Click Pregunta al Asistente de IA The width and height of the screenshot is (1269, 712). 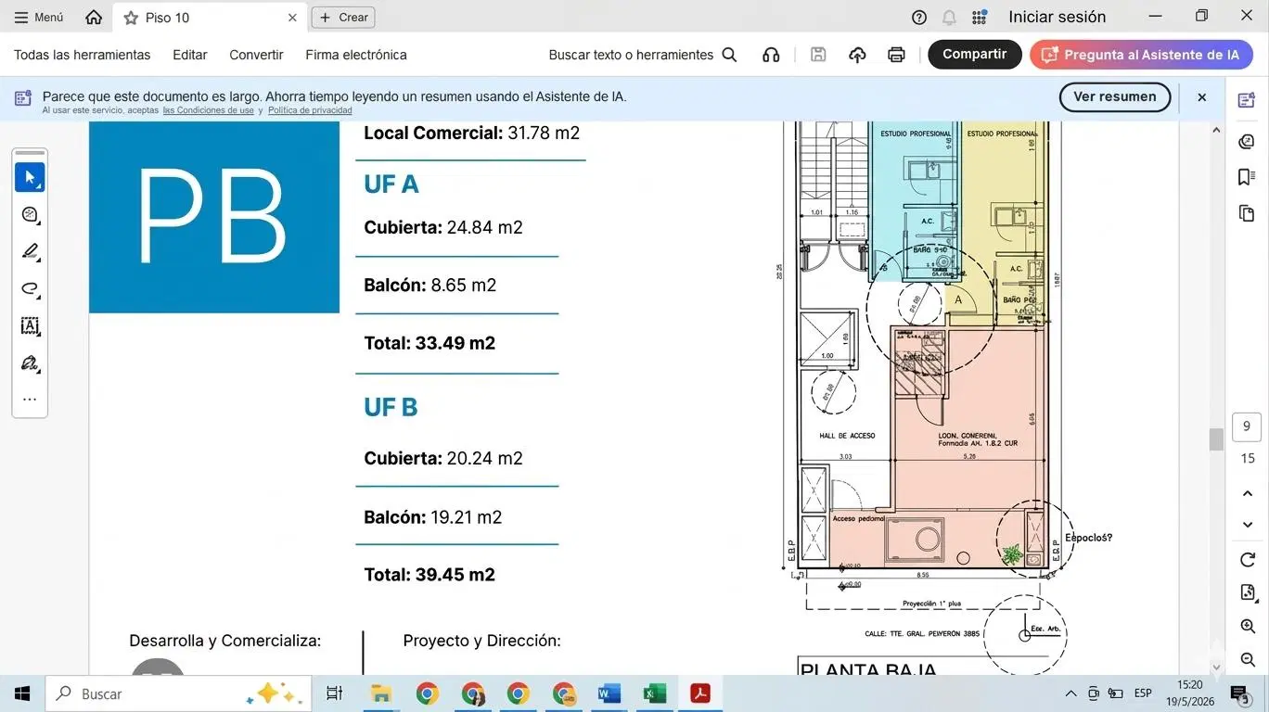(x=1141, y=55)
